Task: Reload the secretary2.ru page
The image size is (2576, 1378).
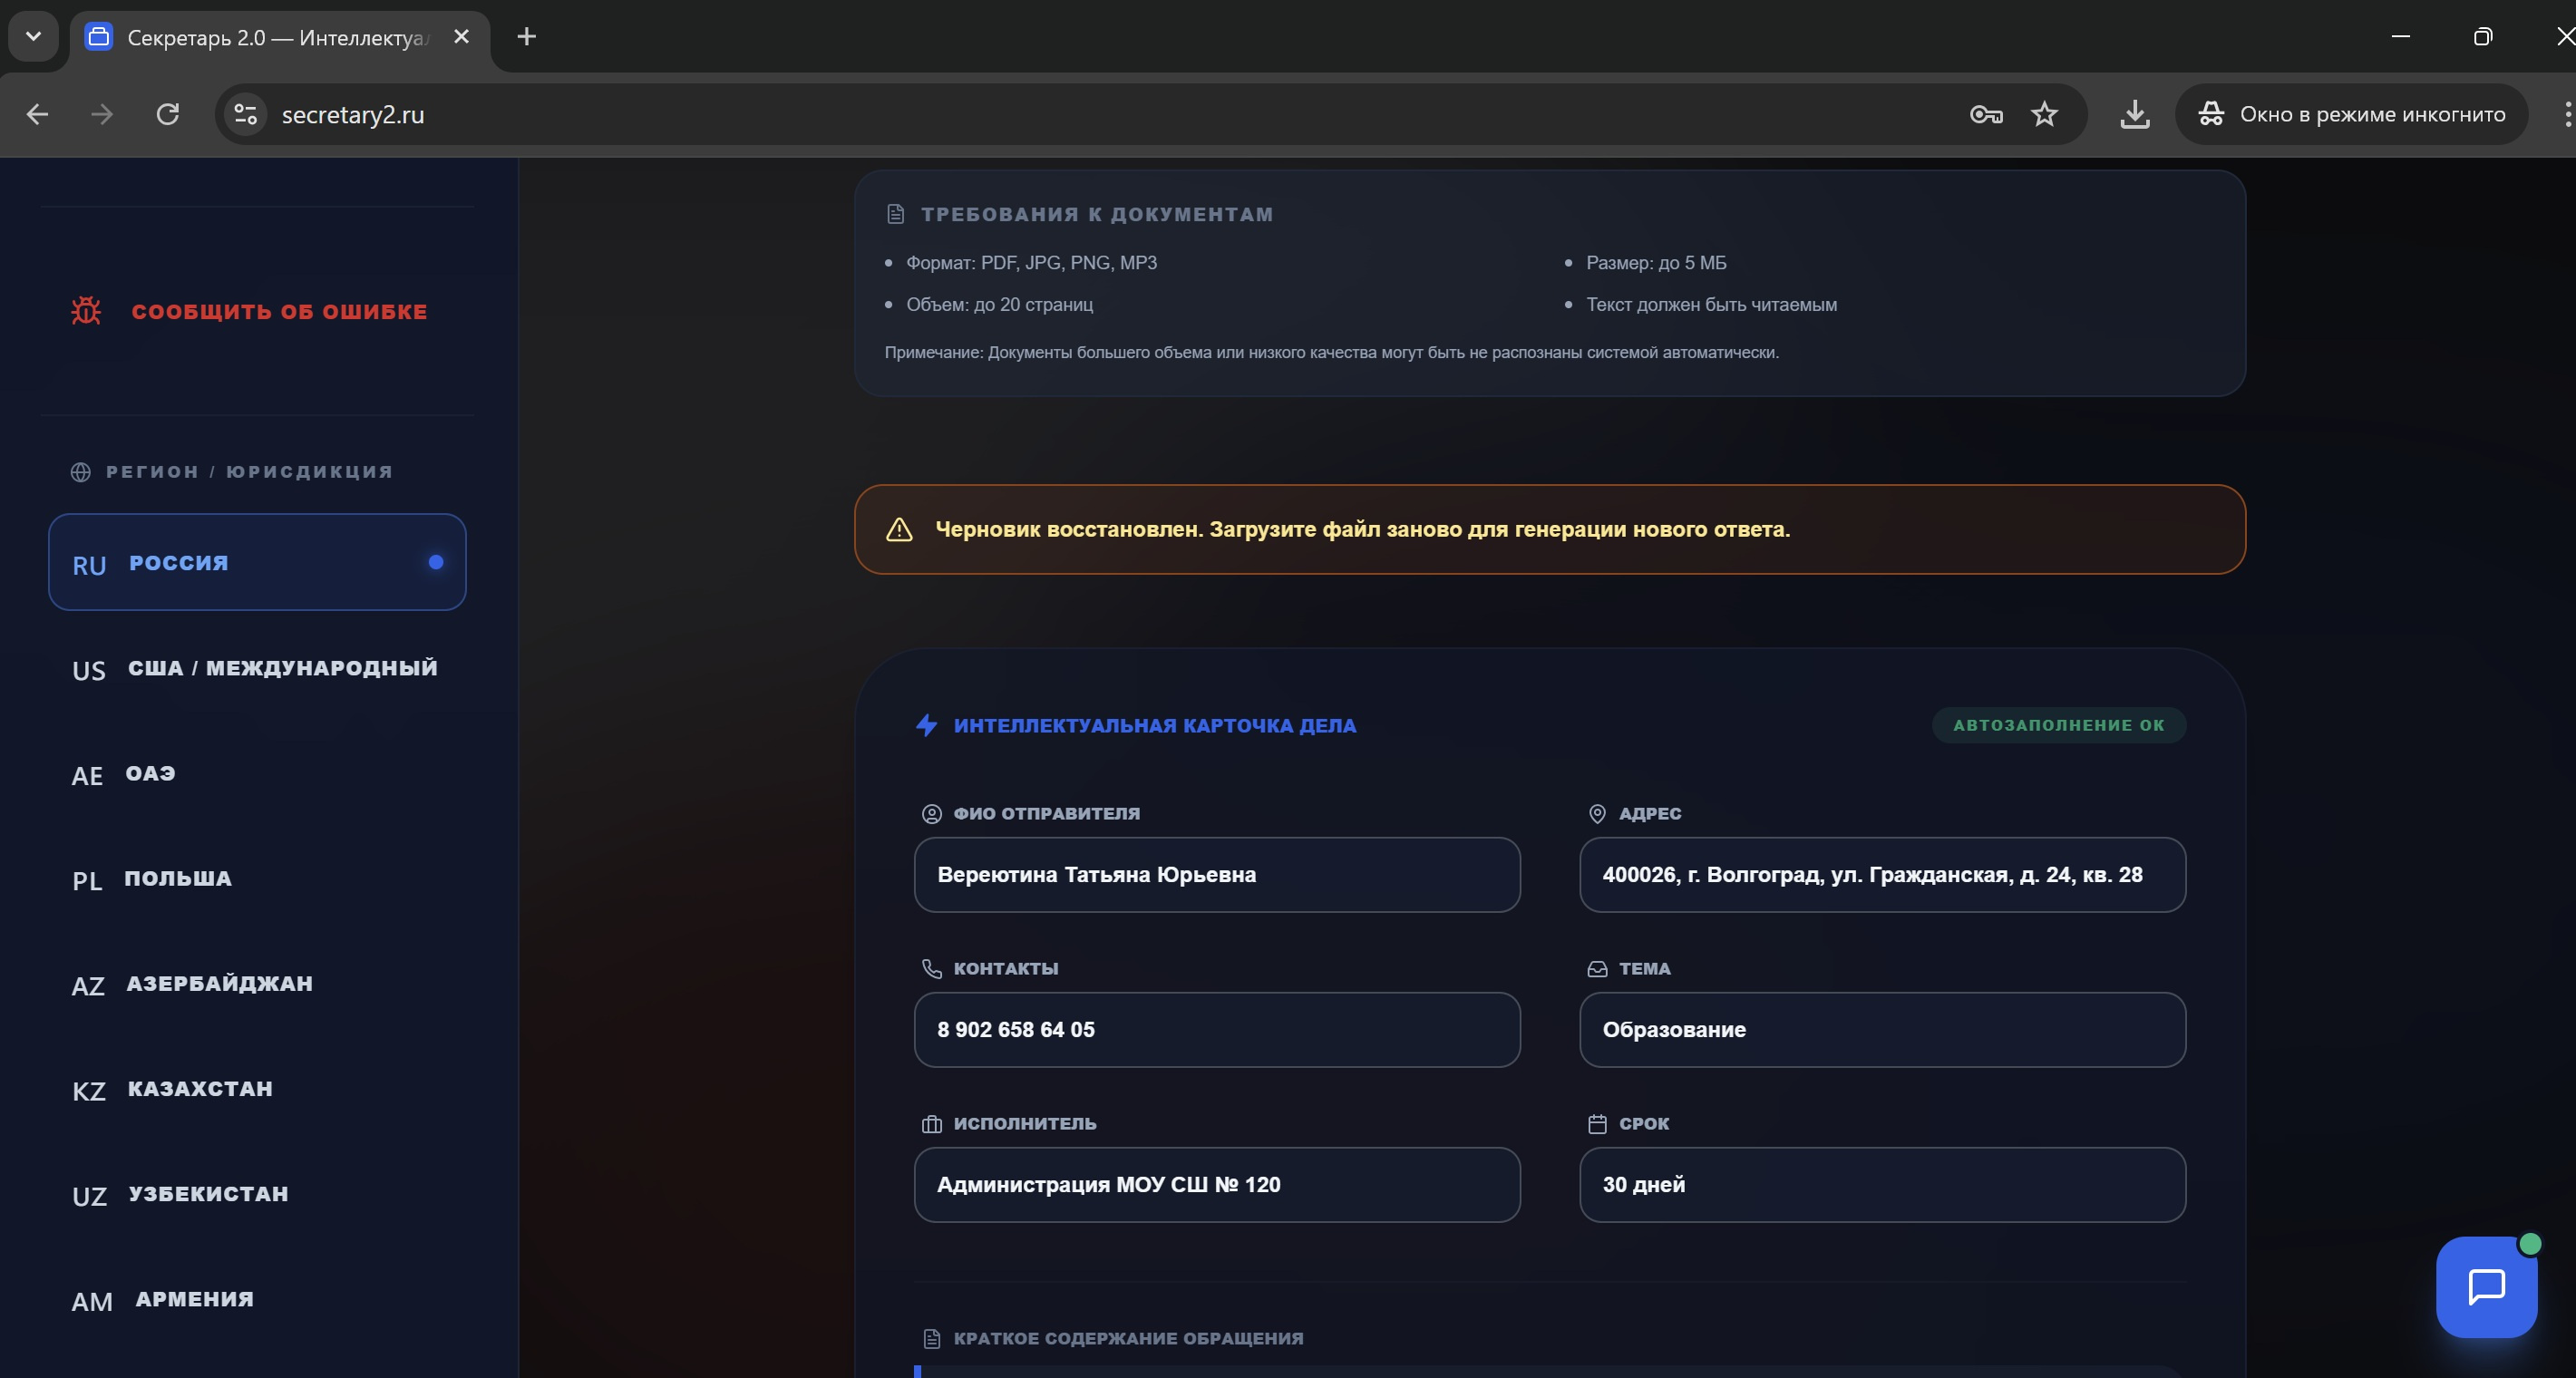Action: coord(168,114)
